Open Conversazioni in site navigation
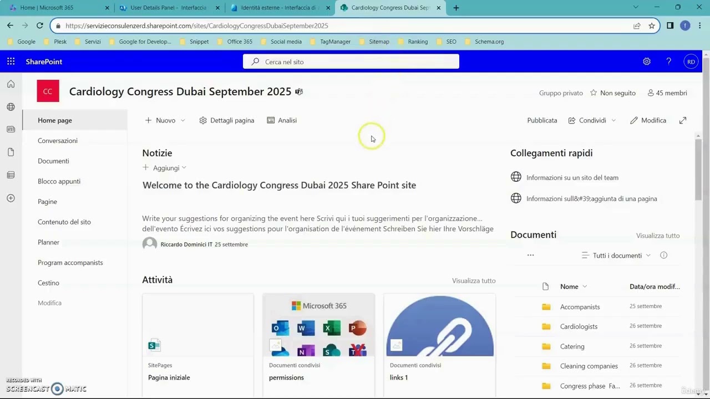710x399 pixels. 58,141
